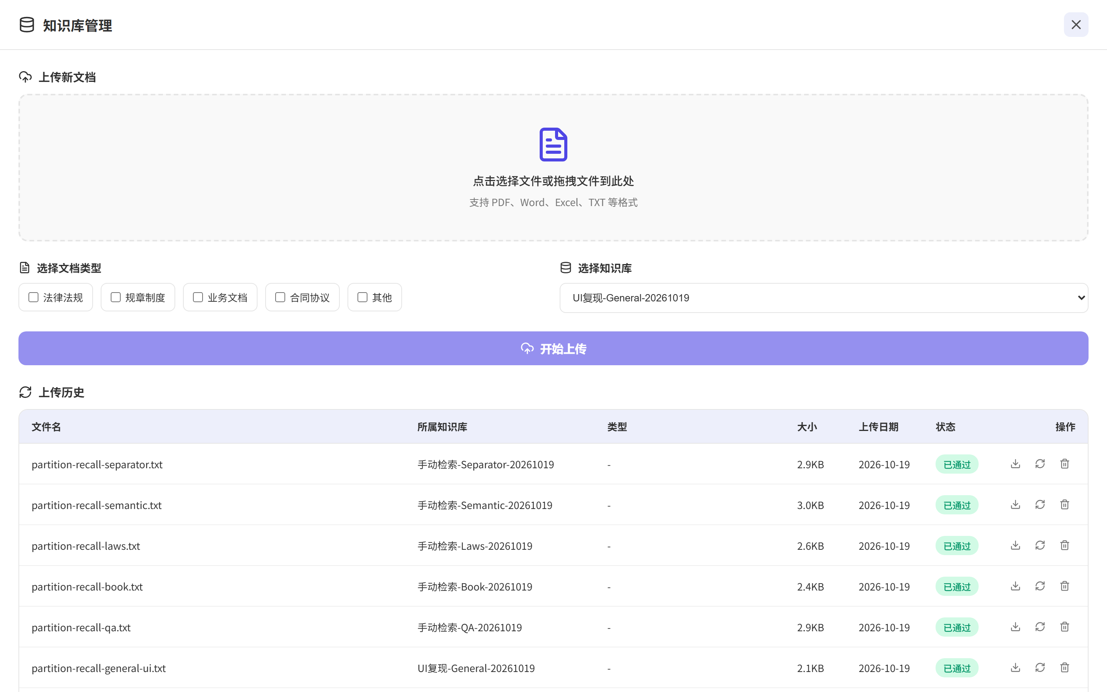Download partition-recall-separator.txt file
This screenshot has width=1107, height=692.
click(x=1016, y=464)
